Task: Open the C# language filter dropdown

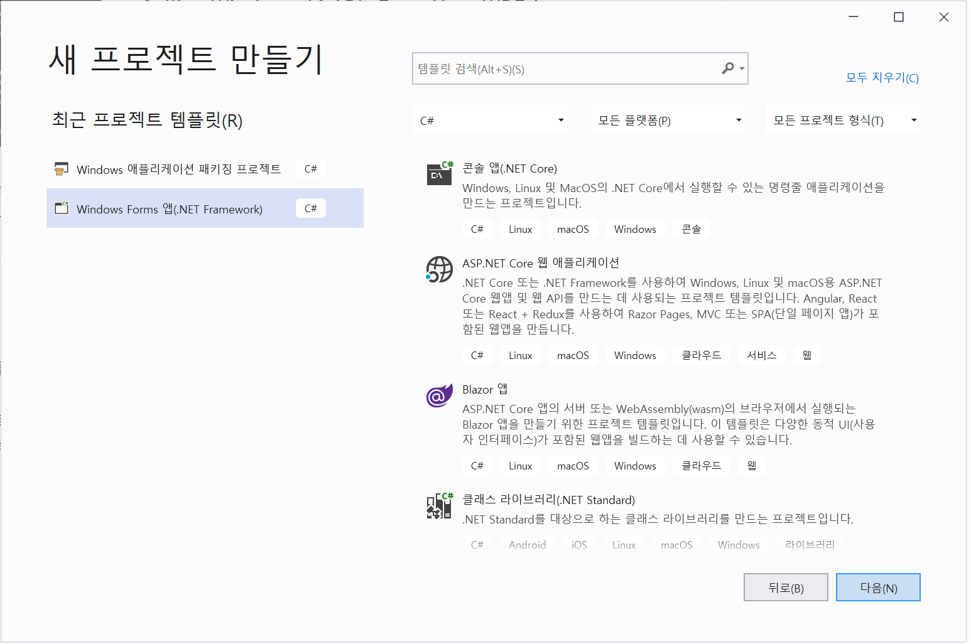Action: click(x=491, y=120)
